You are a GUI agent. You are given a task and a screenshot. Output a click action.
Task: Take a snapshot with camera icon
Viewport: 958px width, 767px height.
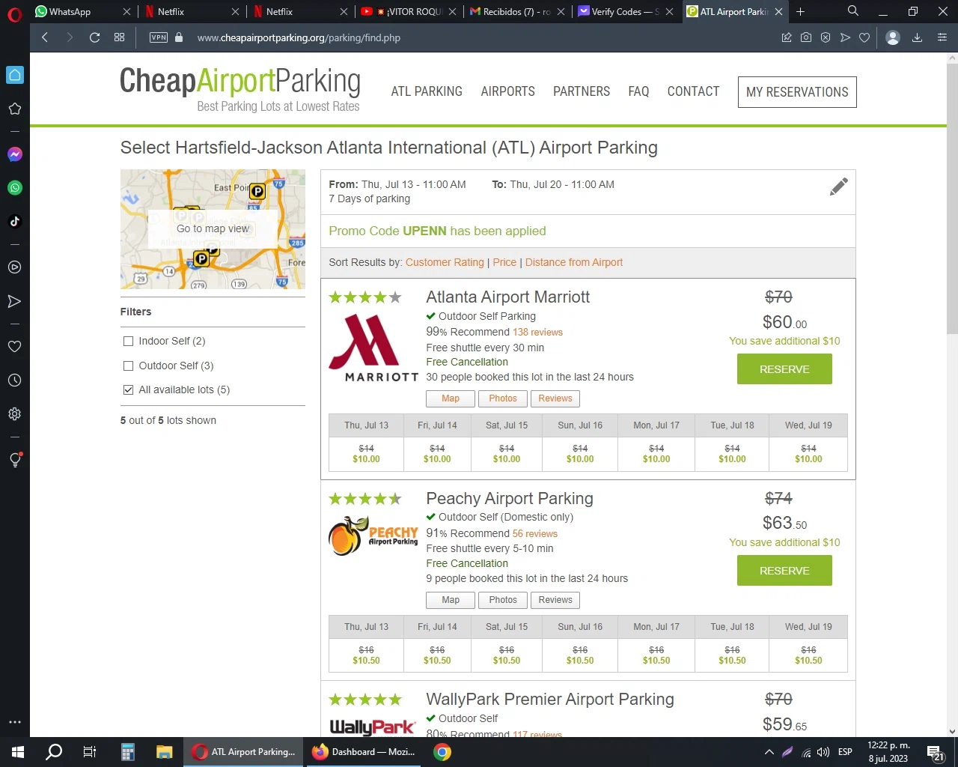(x=806, y=37)
